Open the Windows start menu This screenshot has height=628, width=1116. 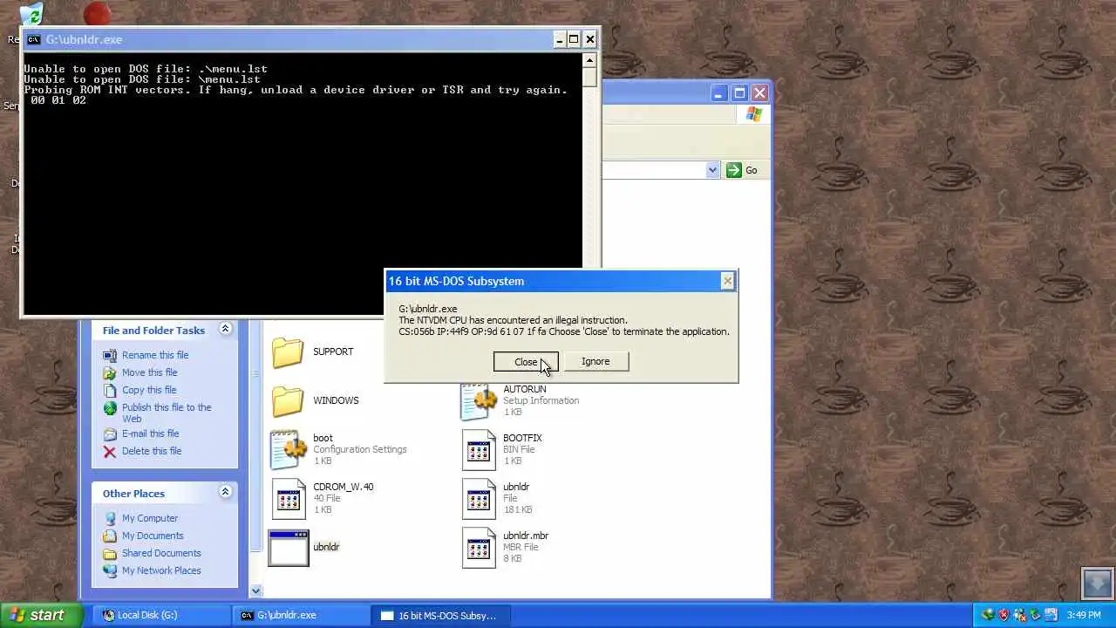[41, 615]
